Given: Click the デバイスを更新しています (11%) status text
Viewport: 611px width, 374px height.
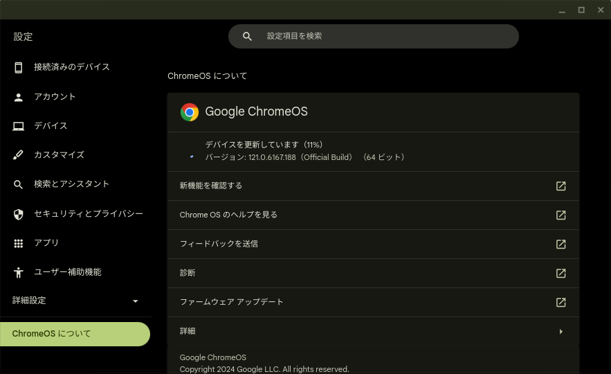Looking at the screenshot, I should coord(264,145).
